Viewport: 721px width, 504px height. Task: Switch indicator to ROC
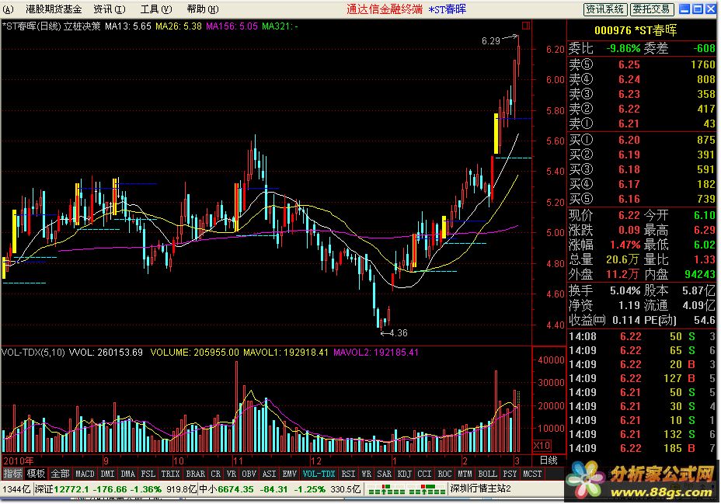(444, 474)
